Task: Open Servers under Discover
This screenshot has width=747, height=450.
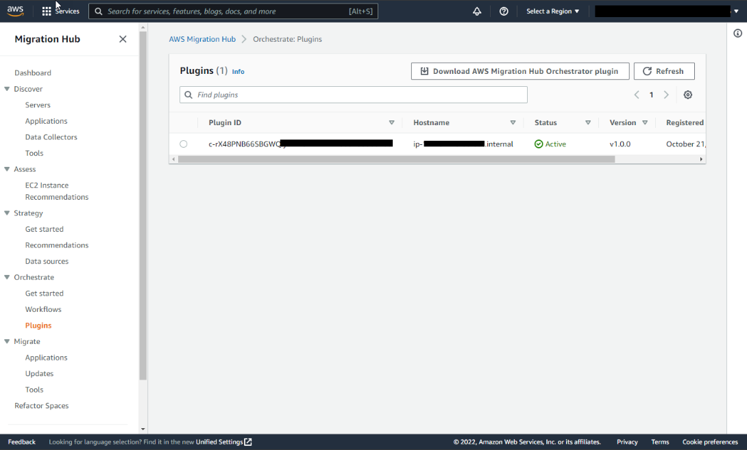Action: click(38, 105)
